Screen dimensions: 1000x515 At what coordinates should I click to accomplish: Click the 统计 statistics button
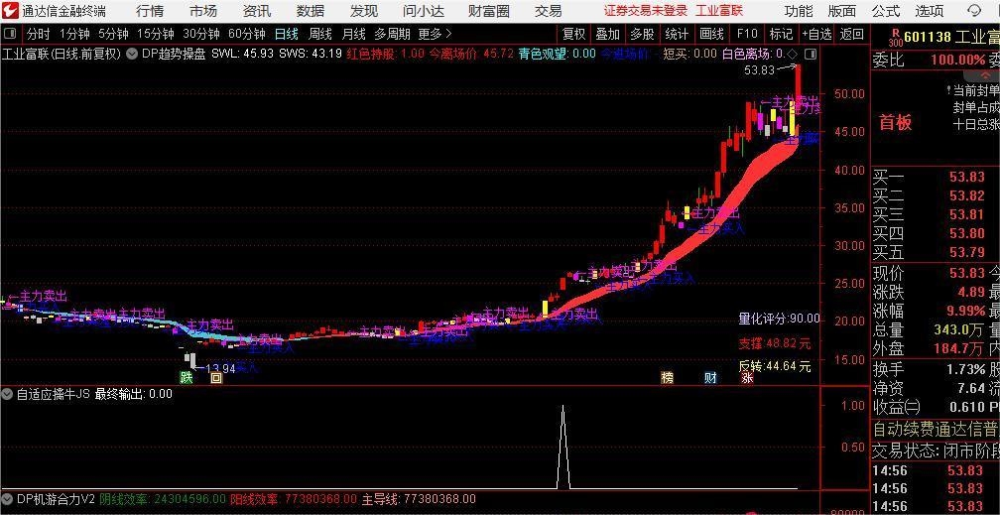point(677,34)
